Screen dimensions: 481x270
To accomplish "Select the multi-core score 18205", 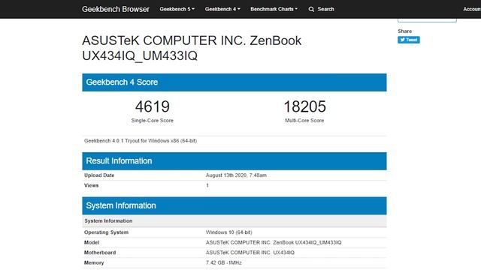I will click(x=304, y=106).
